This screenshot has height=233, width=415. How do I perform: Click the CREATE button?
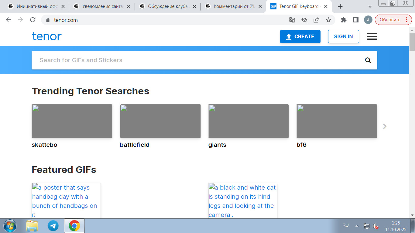click(300, 36)
